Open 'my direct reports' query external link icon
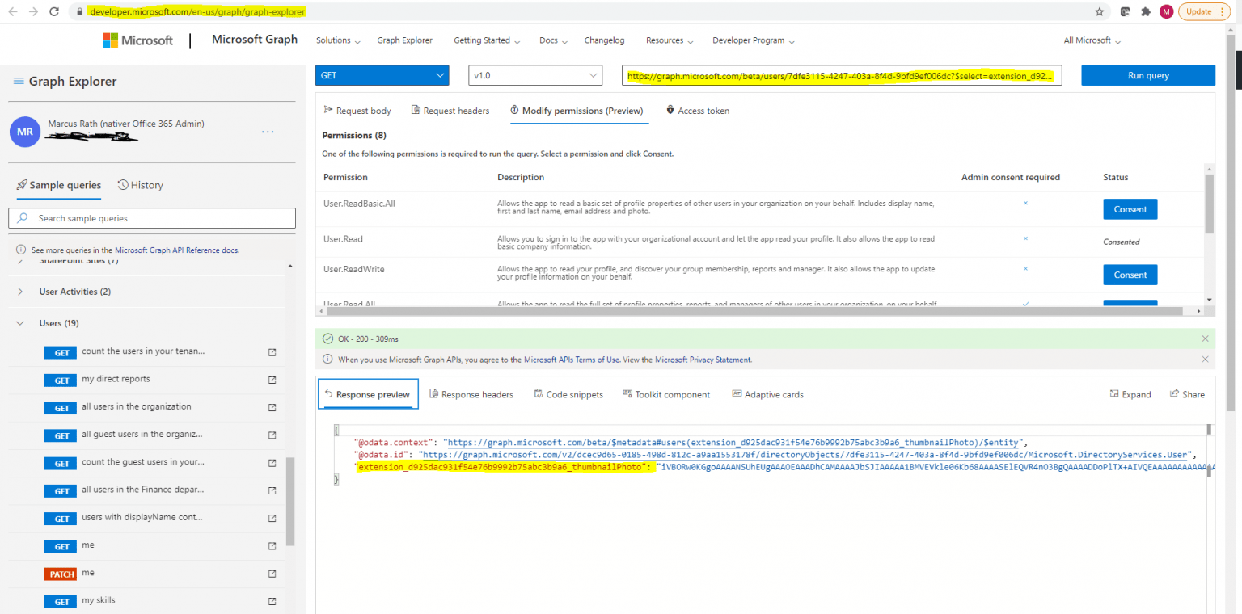1242x614 pixels. click(272, 380)
